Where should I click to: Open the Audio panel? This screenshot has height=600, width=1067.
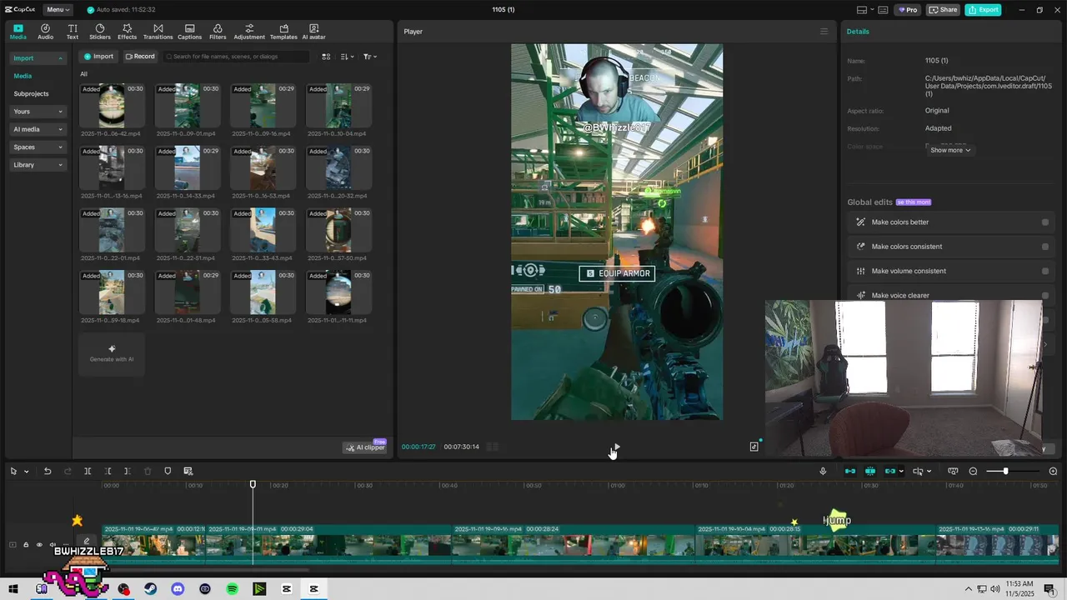point(45,32)
